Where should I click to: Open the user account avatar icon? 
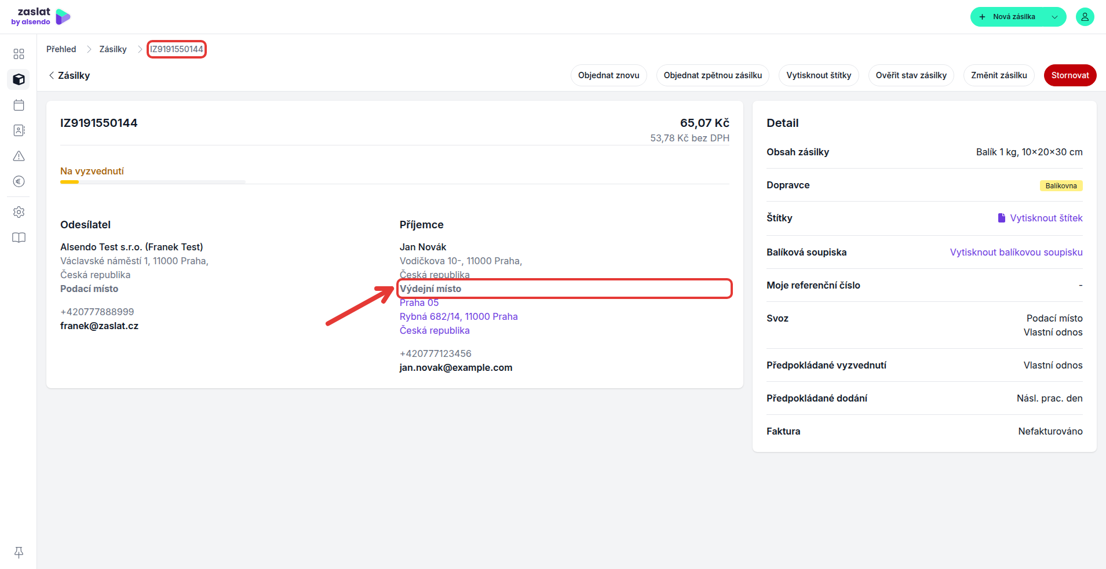click(x=1085, y=17)
